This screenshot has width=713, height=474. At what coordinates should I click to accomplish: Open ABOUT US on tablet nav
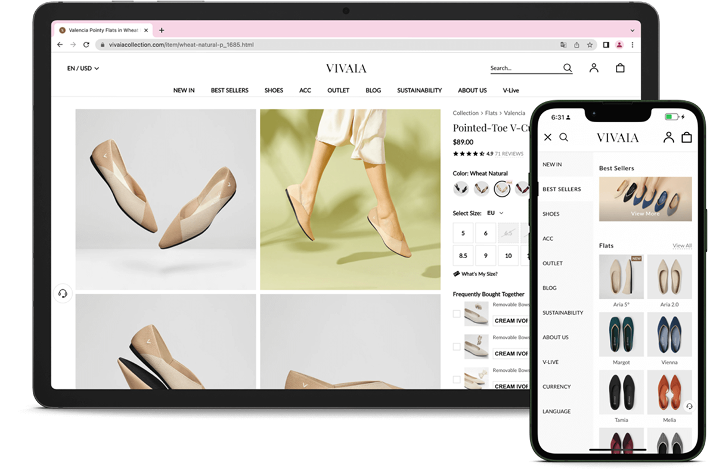tap(472, 91)
